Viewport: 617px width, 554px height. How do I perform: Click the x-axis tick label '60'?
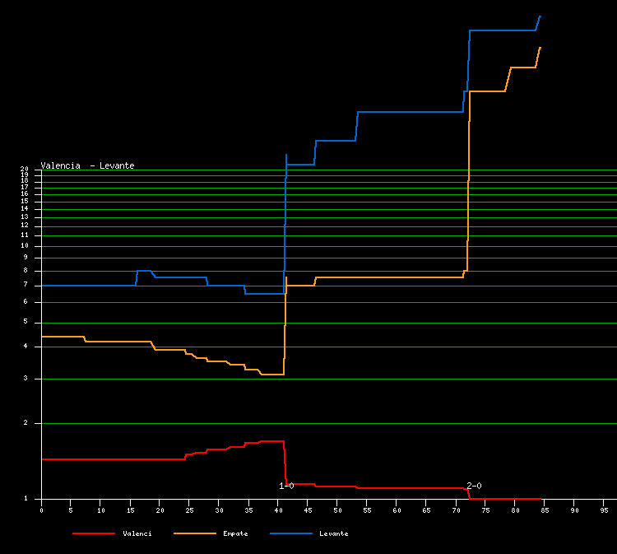(397, 510)
